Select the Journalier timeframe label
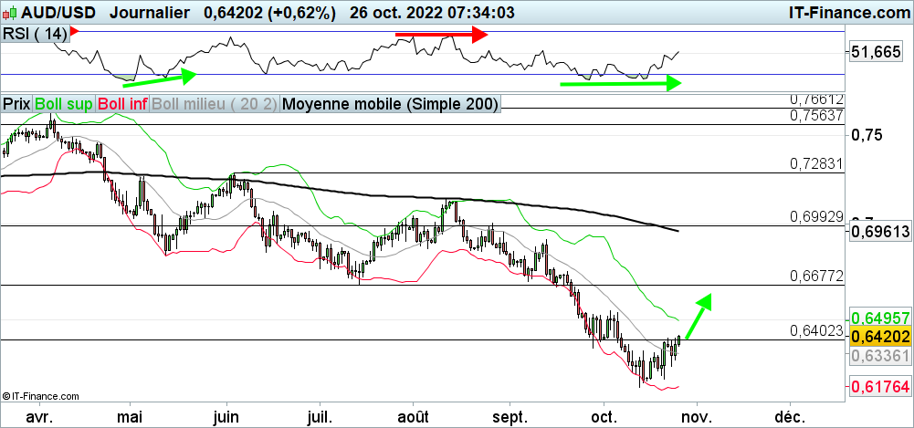This screenshot has height=428, width=914. click(x=149, y=13)
